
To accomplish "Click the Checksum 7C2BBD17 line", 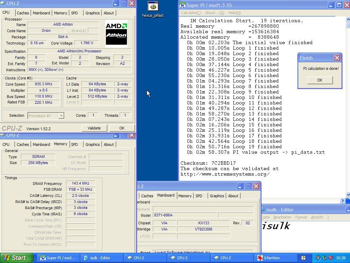I will [208, 163].
